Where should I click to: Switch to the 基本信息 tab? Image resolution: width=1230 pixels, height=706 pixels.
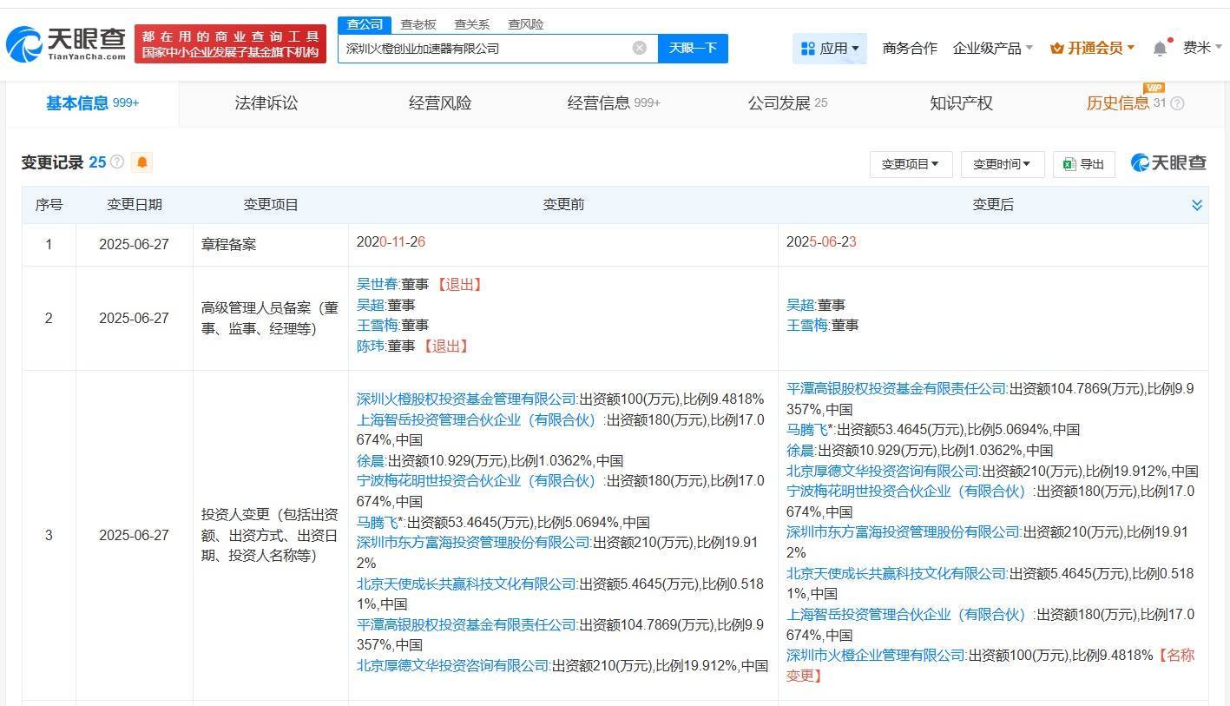(x=93, y=103)
